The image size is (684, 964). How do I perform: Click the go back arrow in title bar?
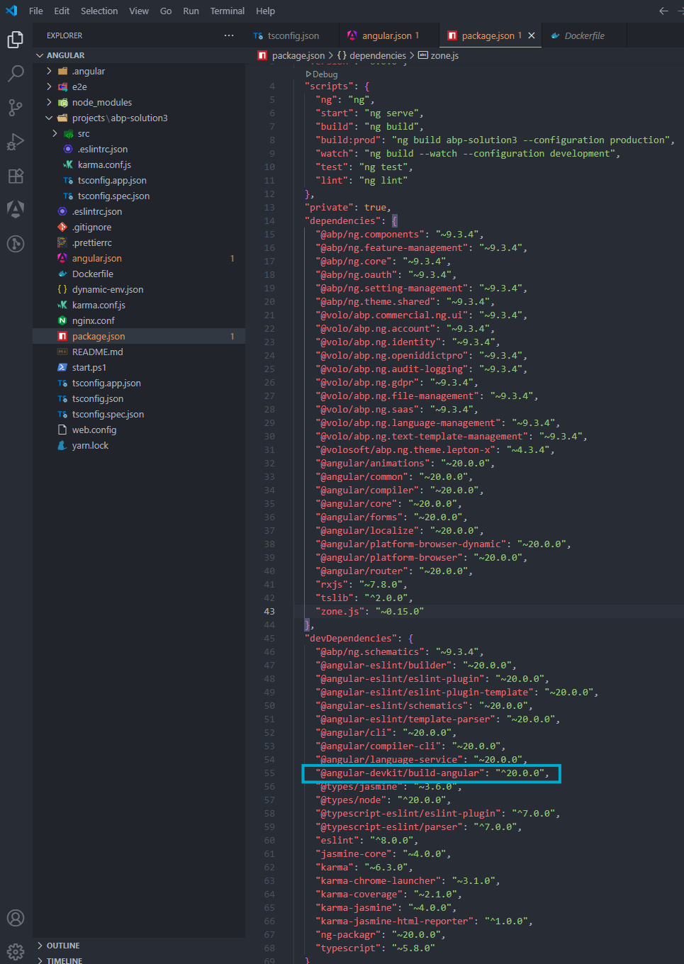click(x=663, y=11)
